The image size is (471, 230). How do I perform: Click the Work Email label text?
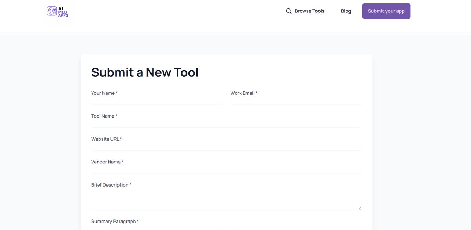pos(244,93)
